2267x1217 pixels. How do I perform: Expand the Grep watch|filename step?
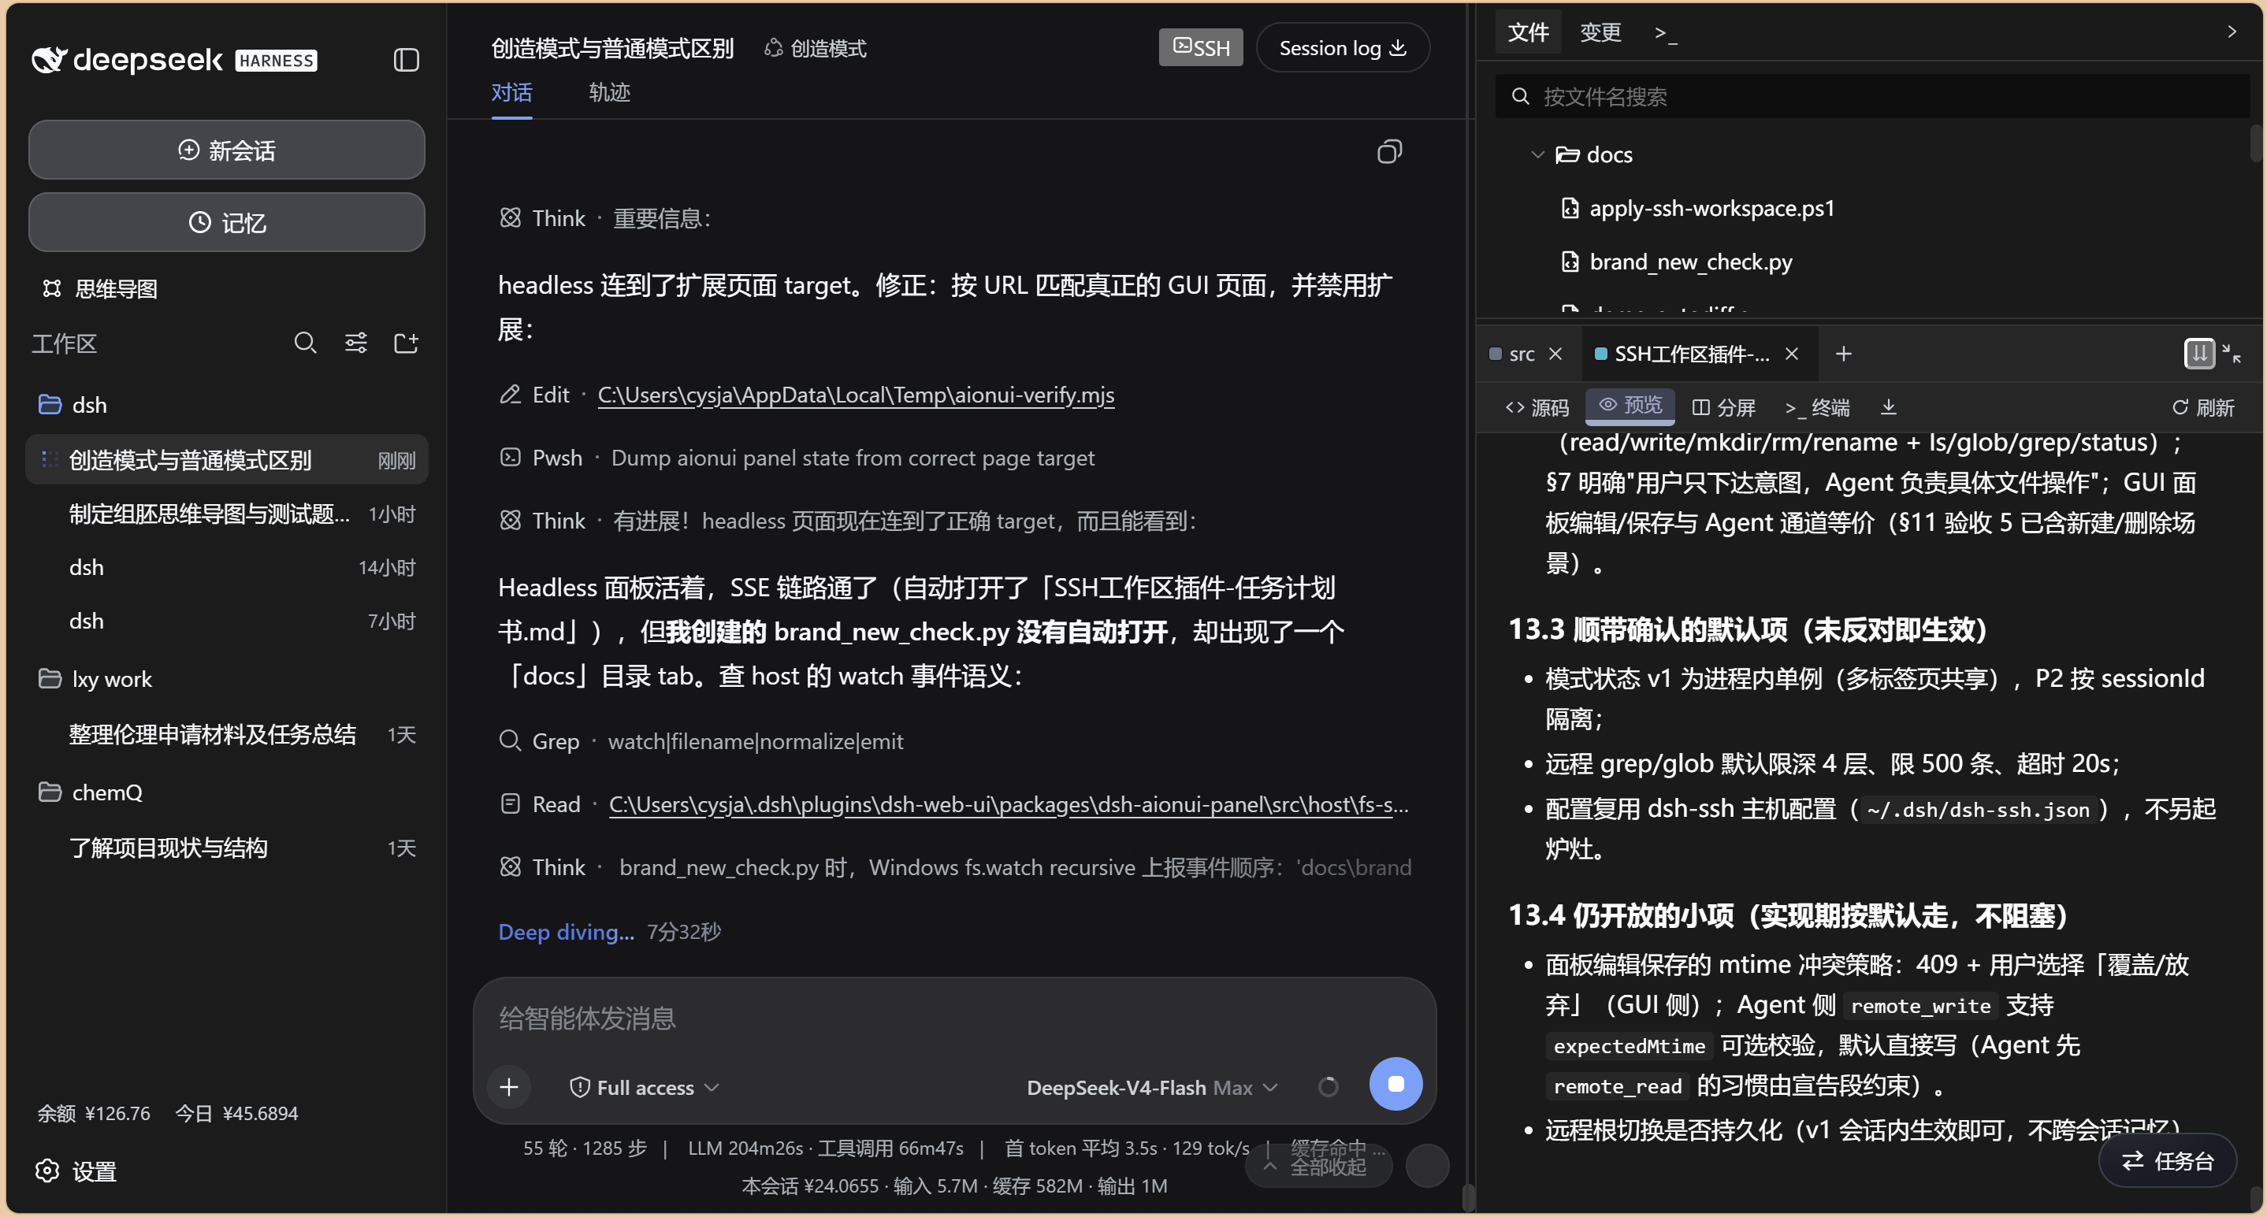click(x=701, y=741)
